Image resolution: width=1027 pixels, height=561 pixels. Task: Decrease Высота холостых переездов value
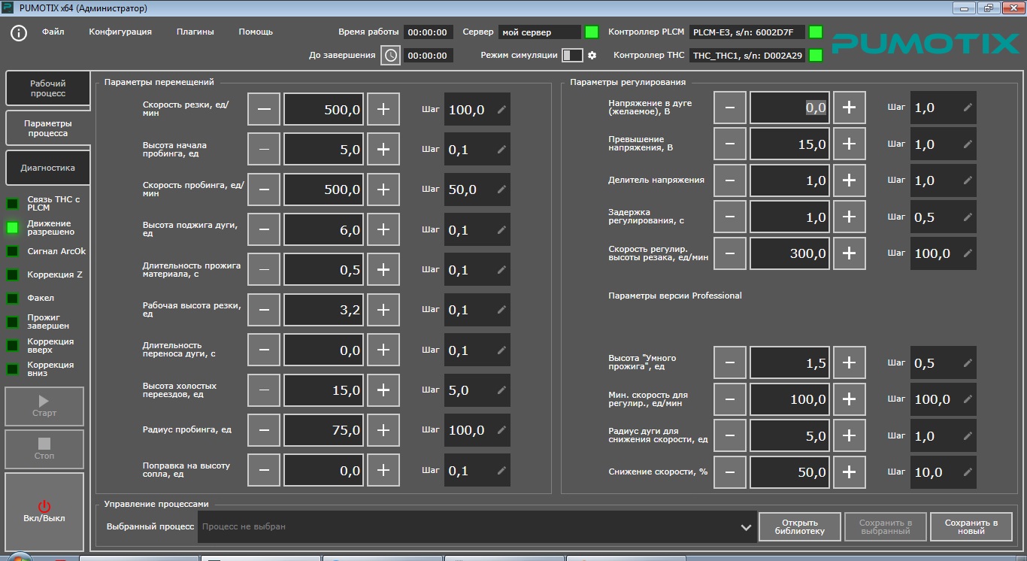pyautogui.click(x=264, y=390)
